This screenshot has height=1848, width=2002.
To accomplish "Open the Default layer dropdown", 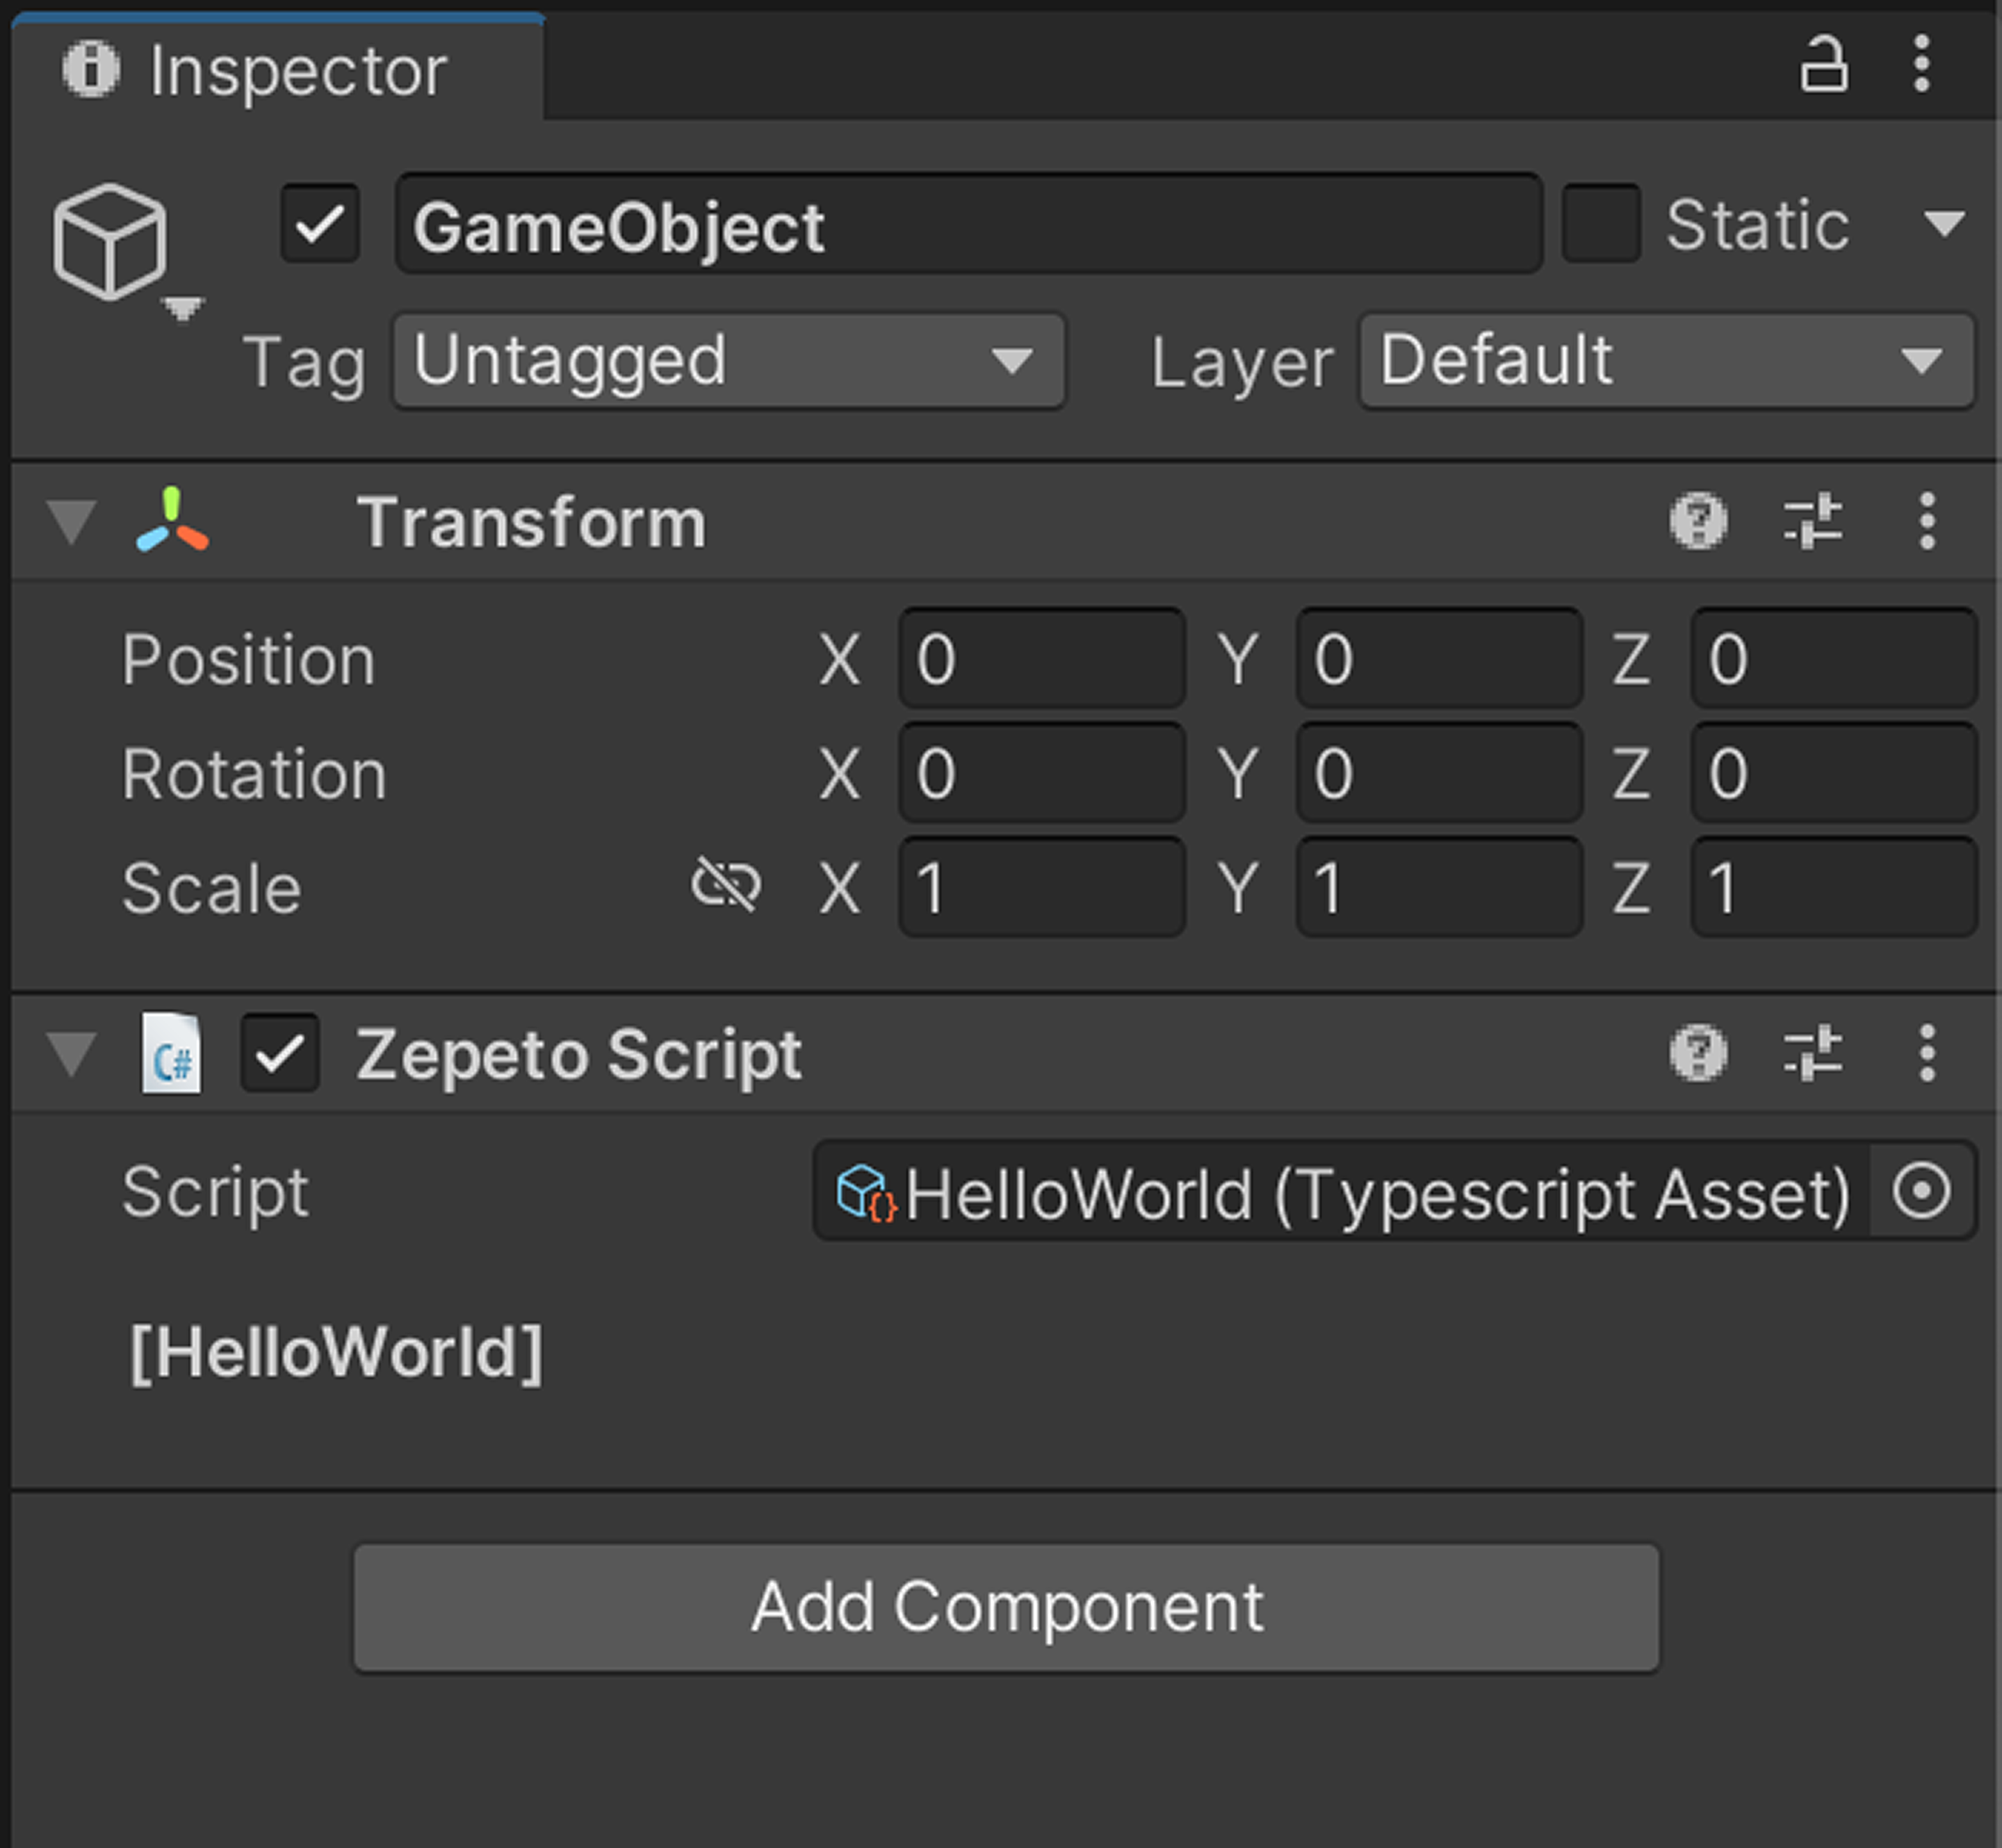I will [x=1665, y=361].
